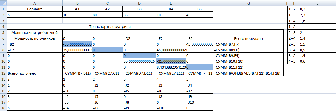Click cell =J10 in row 17
Image resolution: width=336 pixels, height=111 pixels.
coord(199,102)
